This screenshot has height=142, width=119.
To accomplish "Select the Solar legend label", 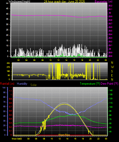I will [x=33, y=85].
